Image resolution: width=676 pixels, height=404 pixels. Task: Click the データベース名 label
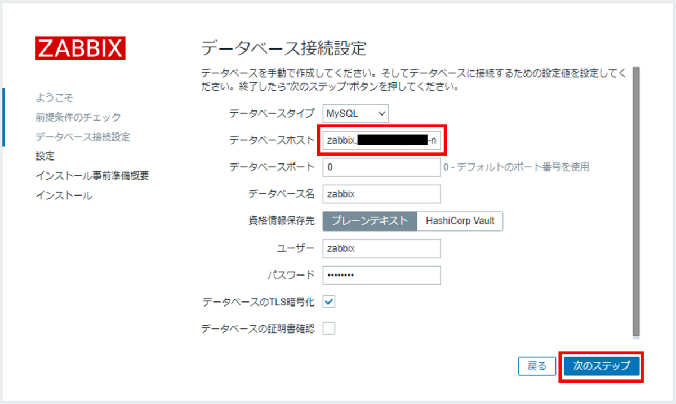282,194
